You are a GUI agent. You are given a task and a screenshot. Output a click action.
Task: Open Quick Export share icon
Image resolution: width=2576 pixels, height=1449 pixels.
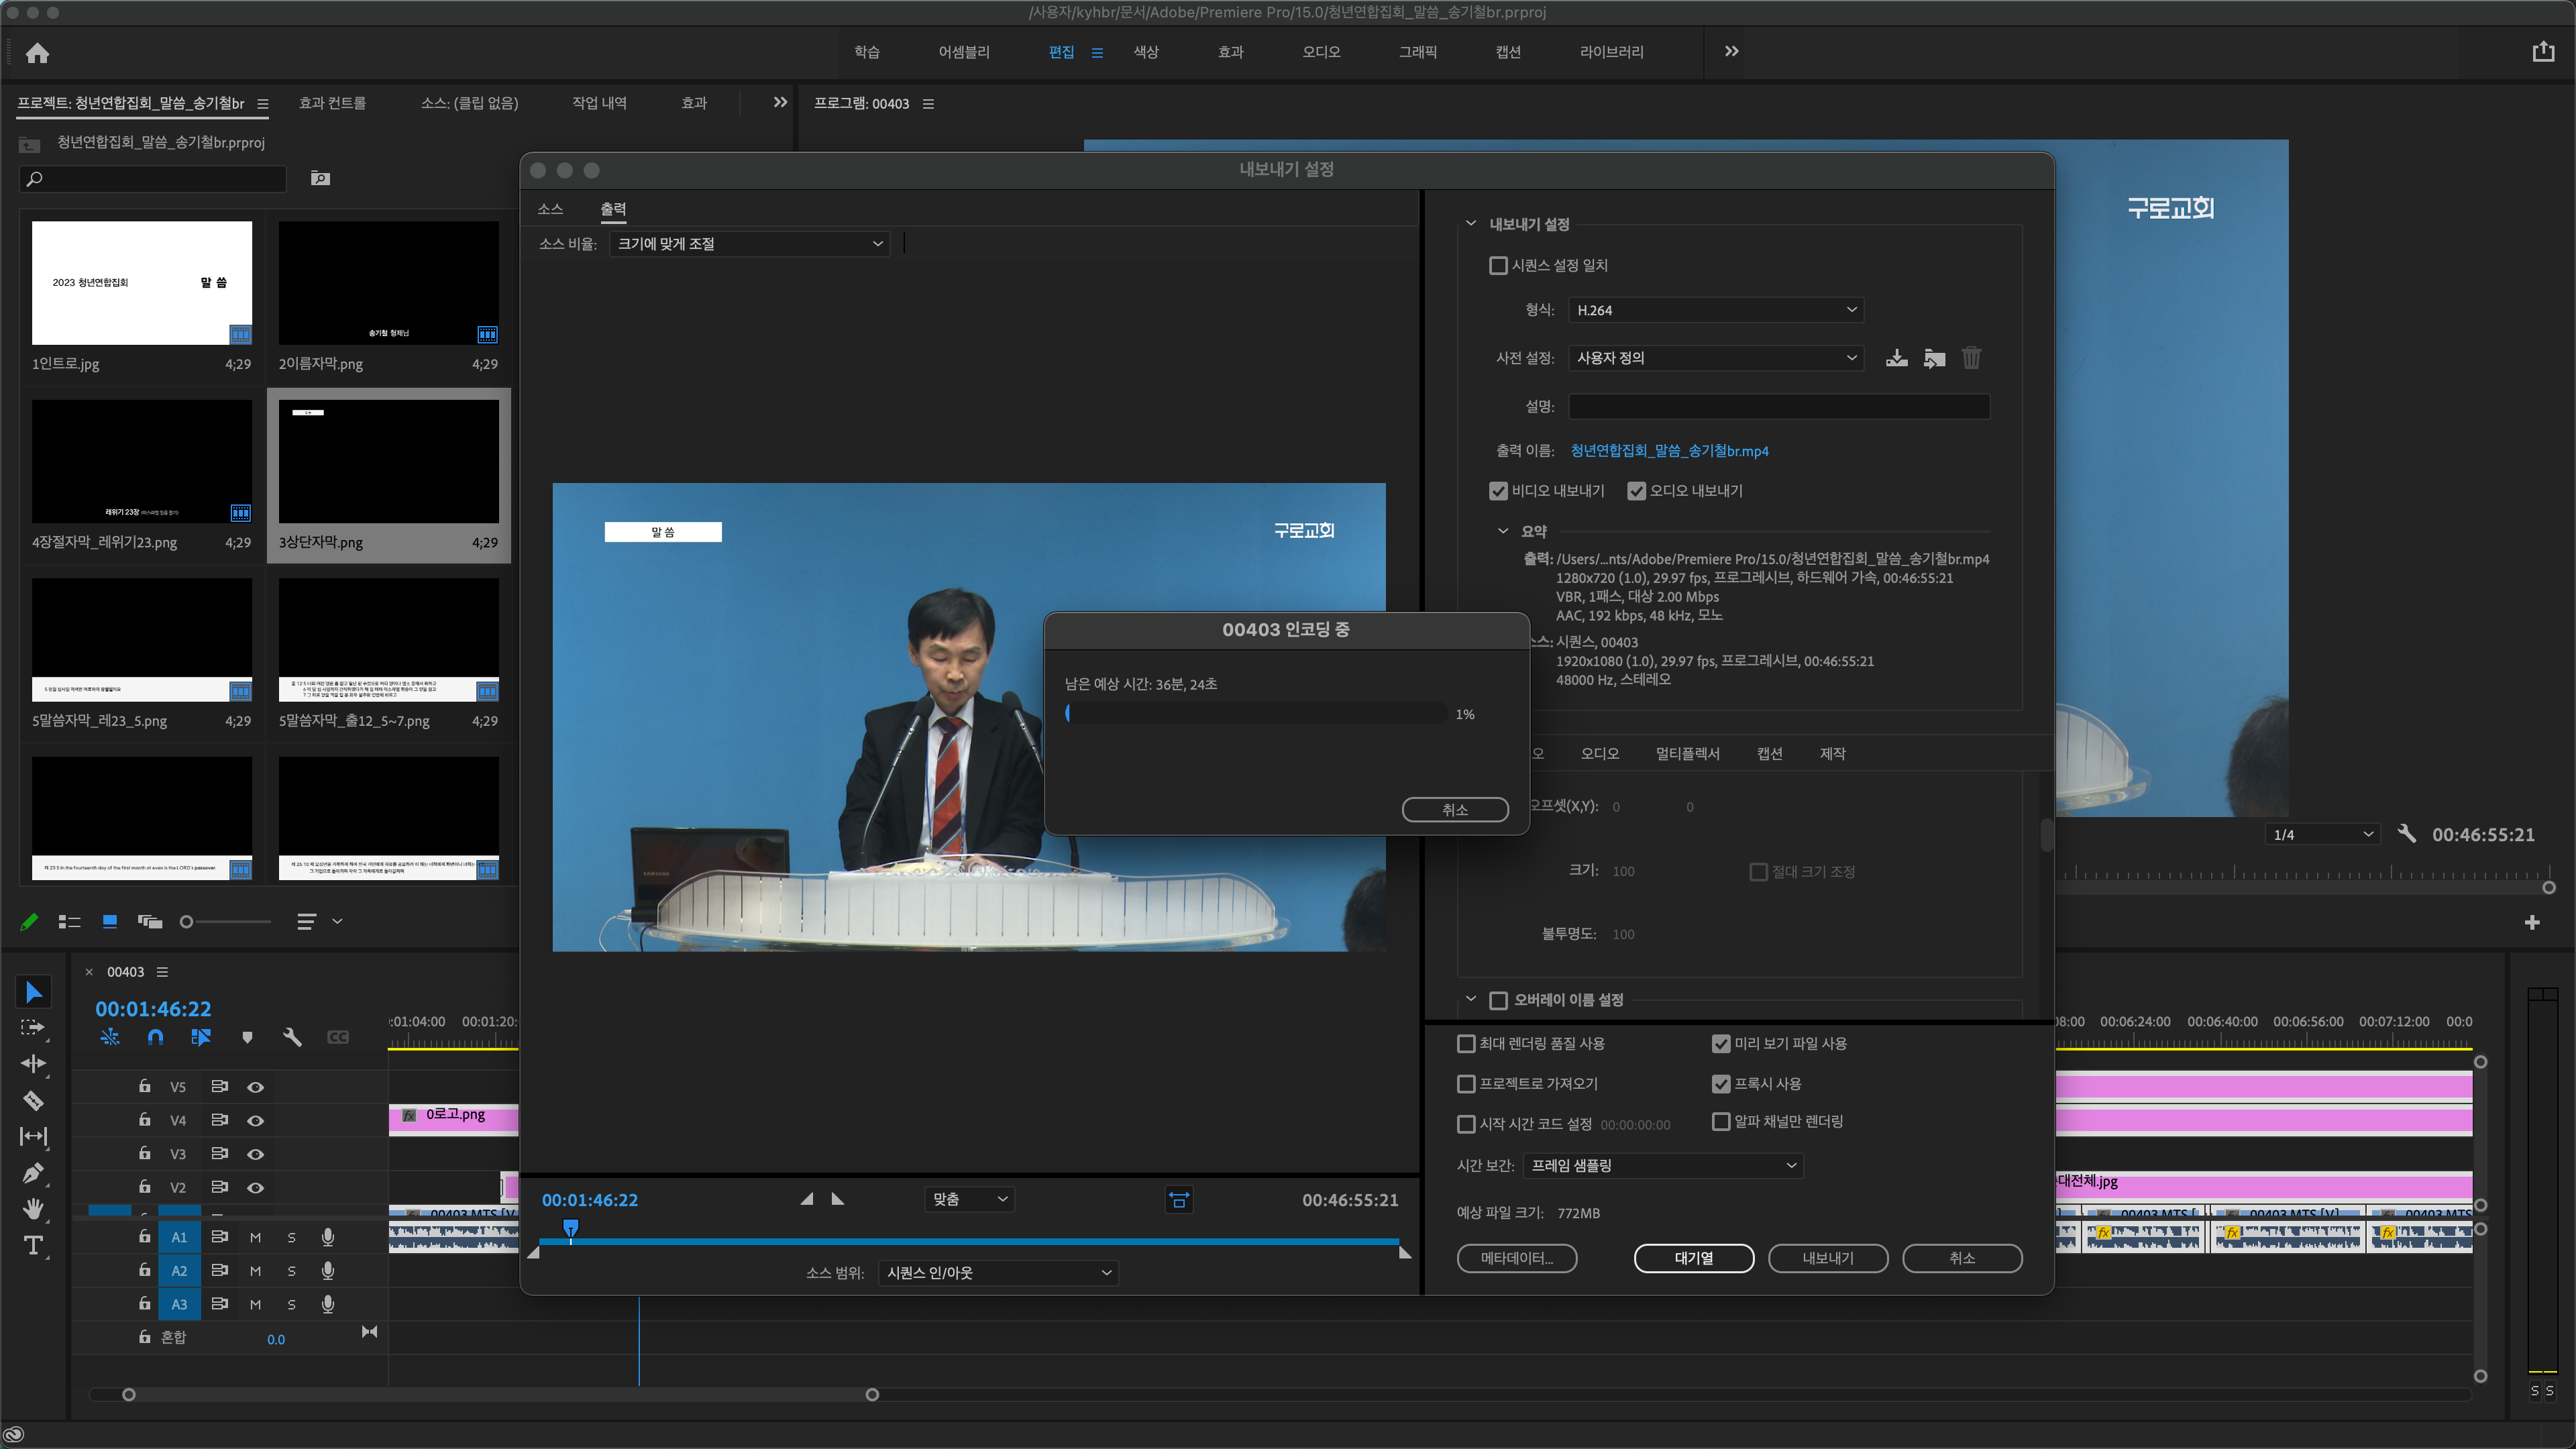[x=2543, y=52]
